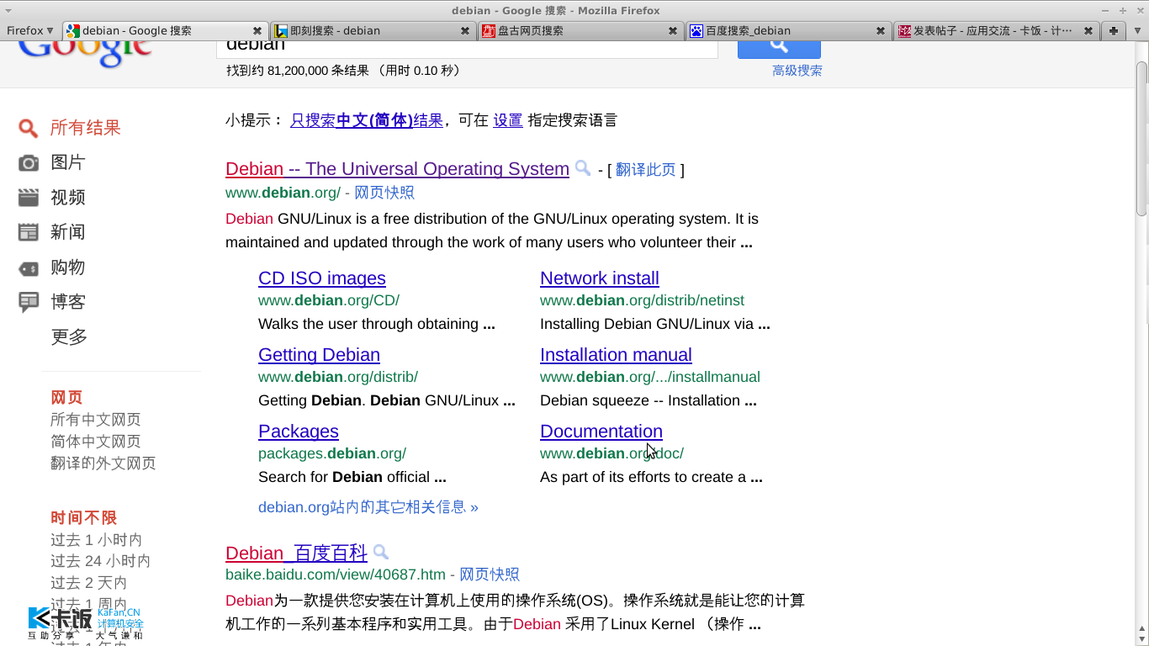Open the Documentation sitelink
The height and width of the screenshot is (646, 1149).
(x=601, y=432)
